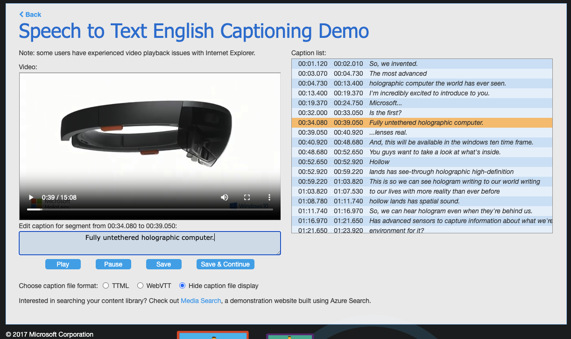The image size is (571, 339).
Task: Select caption 'So, we invented.'
Action: (393, 64)
